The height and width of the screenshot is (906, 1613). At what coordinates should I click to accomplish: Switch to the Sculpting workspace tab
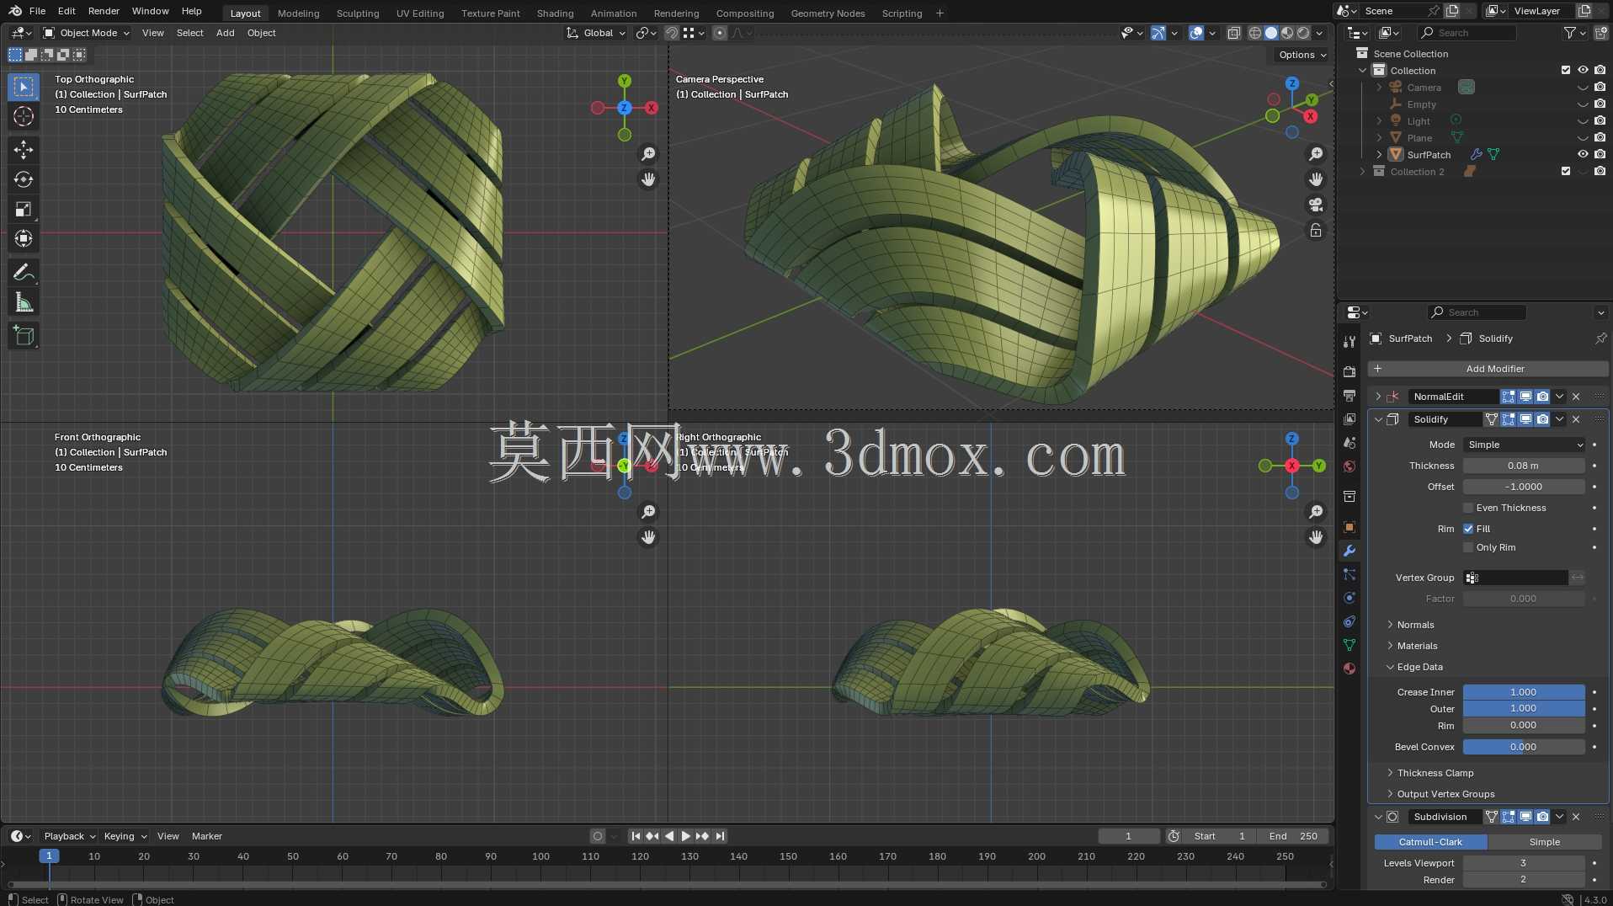click(x=358, y=13)
